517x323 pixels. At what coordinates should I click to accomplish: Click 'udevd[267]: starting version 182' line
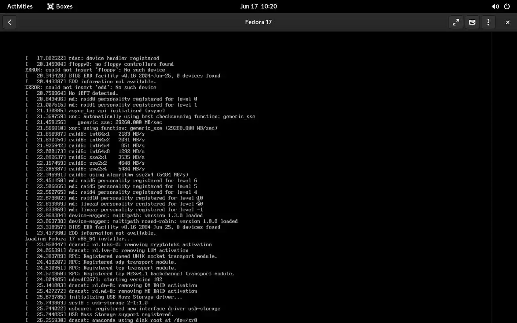tap(94, 279)
